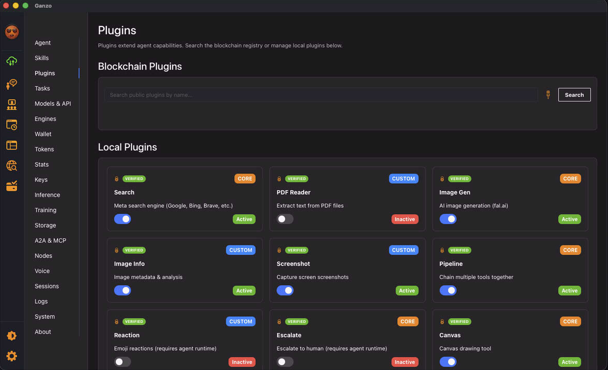
Task: Disable the Search plugin toggle
Action: (x=123, y=219)
